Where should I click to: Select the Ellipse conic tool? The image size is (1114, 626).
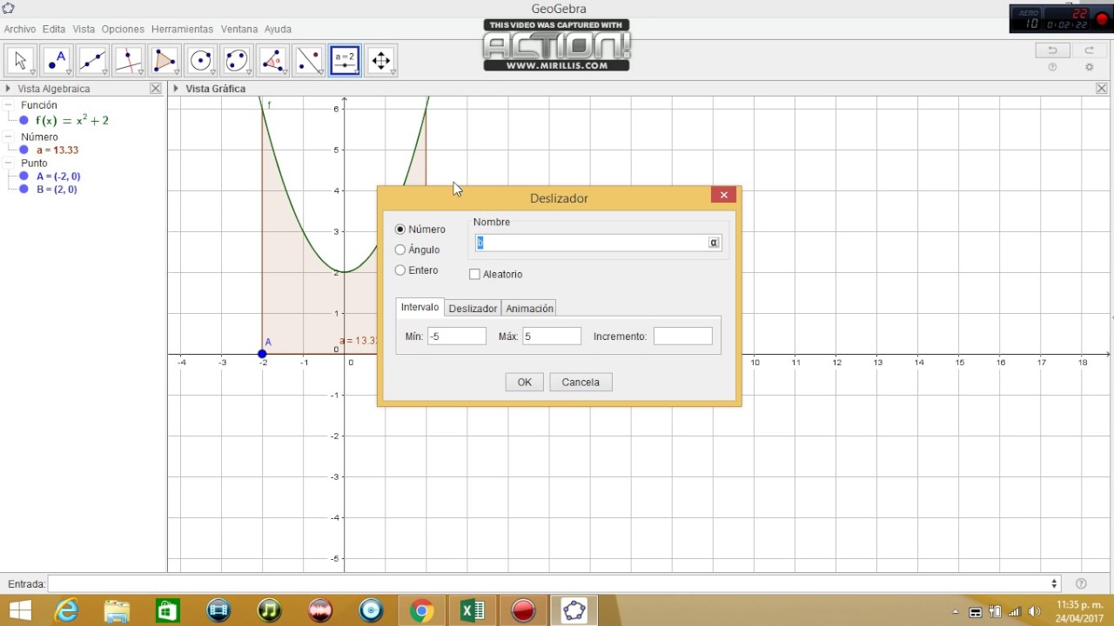click(x=237, y=60)
